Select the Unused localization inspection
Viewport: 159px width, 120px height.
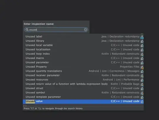[x=83, y=50]
